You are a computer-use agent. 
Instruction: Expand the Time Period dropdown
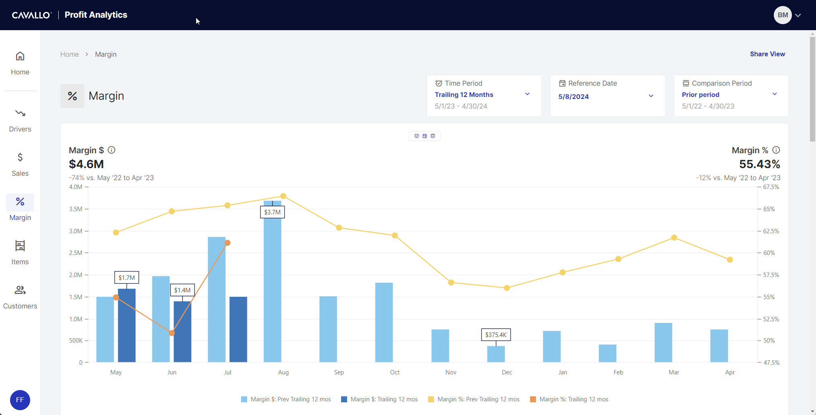527,95
